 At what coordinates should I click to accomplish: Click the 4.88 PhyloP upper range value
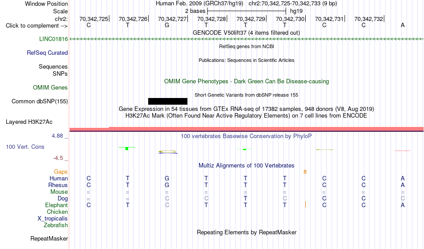tap(57, 136)
